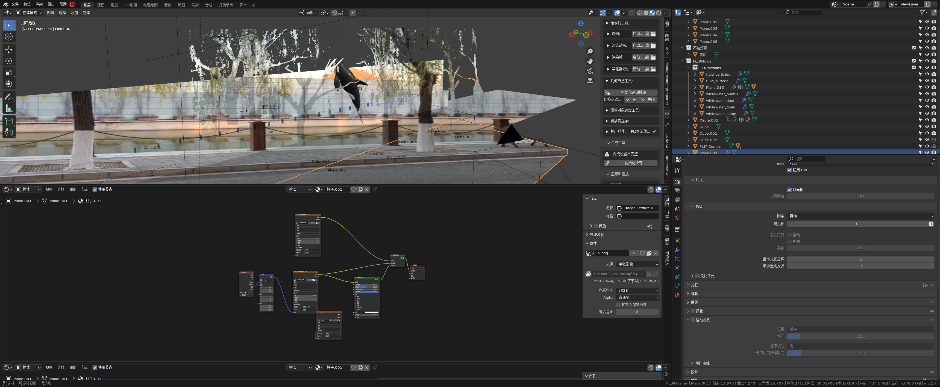Switch perspective/orthographic grid gizmo
The image size is (940, 387).
(590, 81)
